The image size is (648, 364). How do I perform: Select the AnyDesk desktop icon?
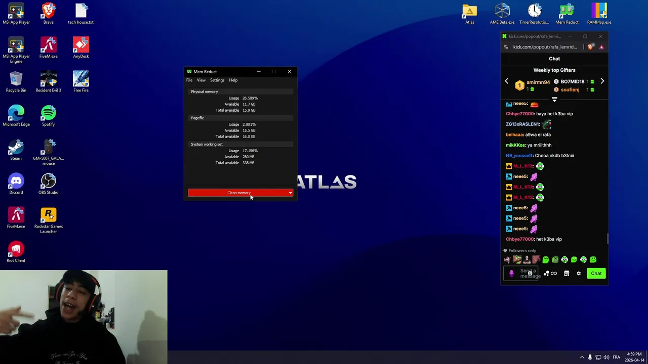pyautogui.click(x=81, y=48)
